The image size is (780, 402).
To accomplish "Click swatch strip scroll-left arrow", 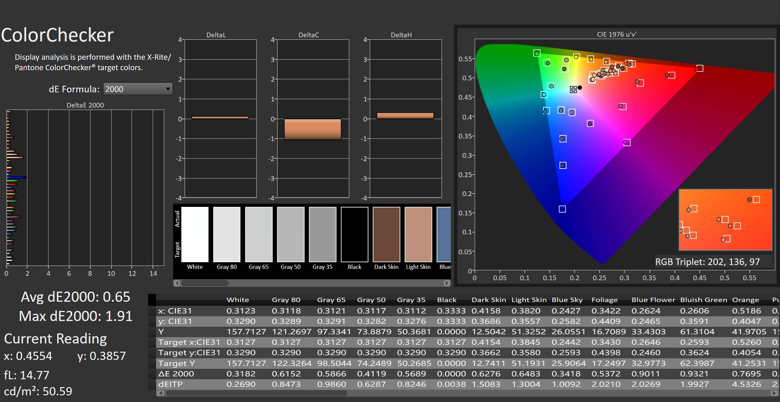I will [177, 283].
